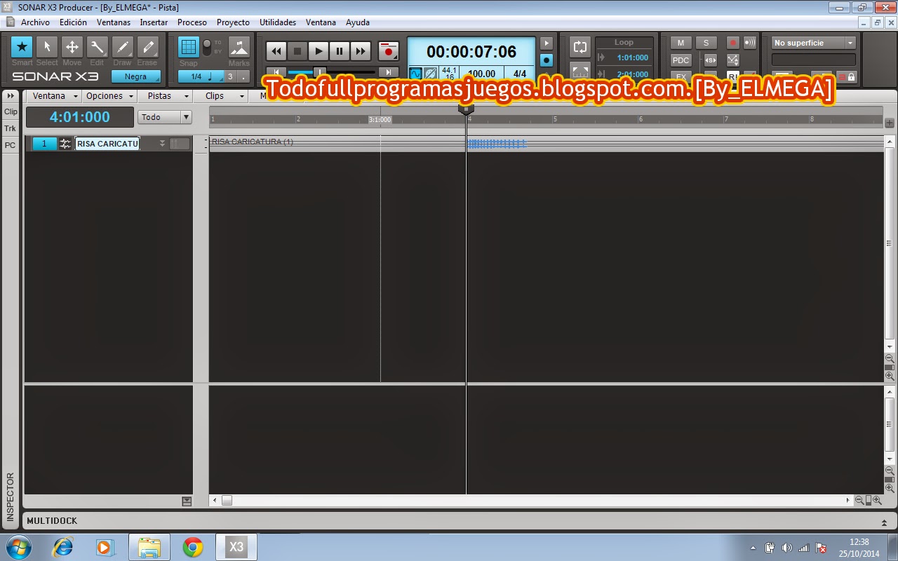
Task: Rewind the transport
Action: (276, 51)
